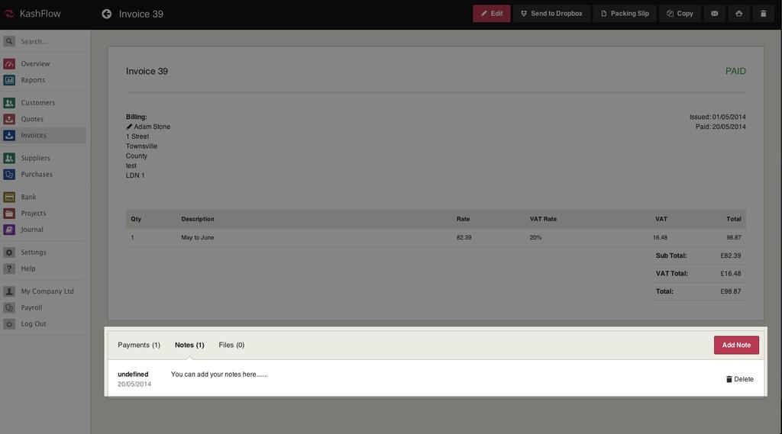Delete the note dated 20/05/2014
Image resolution: width=782 pixels, height=434 pixels.
tap(739, 379)
